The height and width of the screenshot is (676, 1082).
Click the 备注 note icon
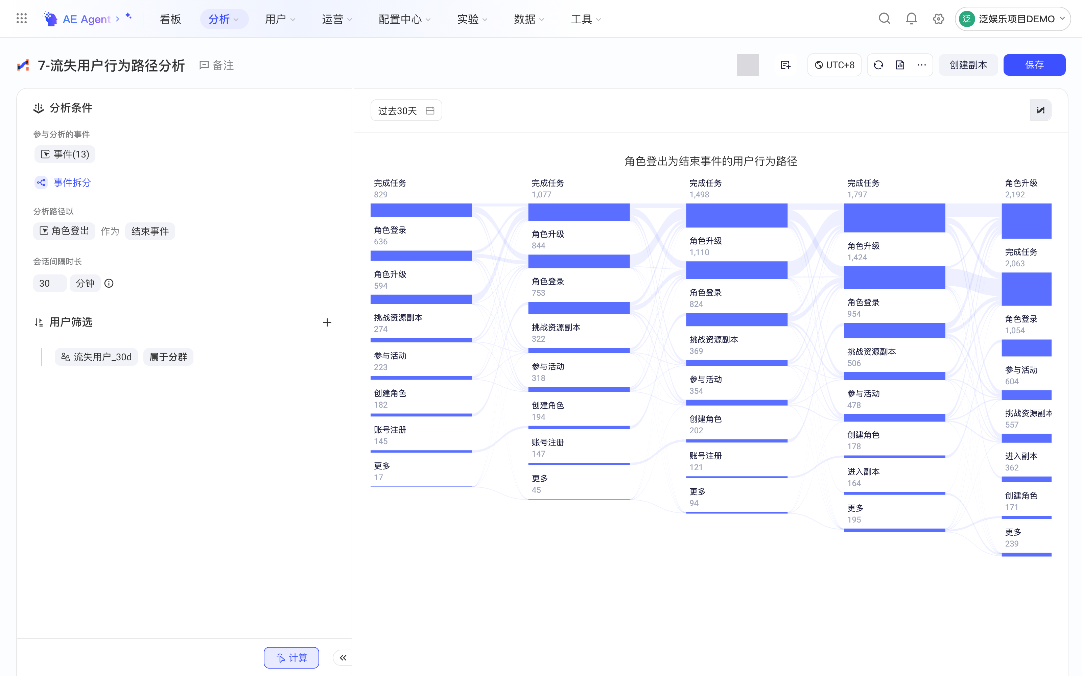(x=204, y=65)
